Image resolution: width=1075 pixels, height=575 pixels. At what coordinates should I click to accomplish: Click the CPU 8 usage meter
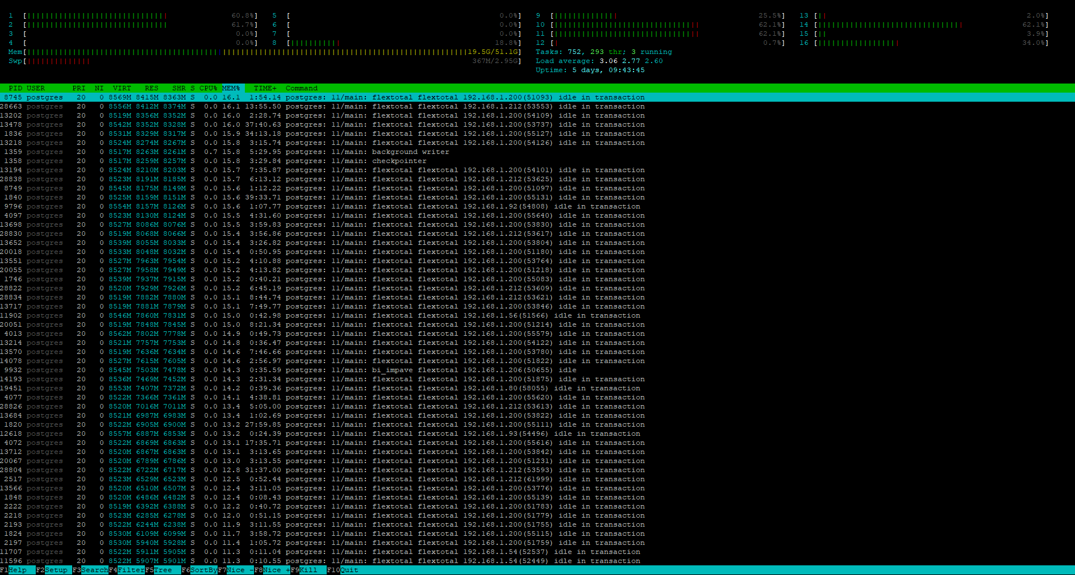(x=397, y=43)
